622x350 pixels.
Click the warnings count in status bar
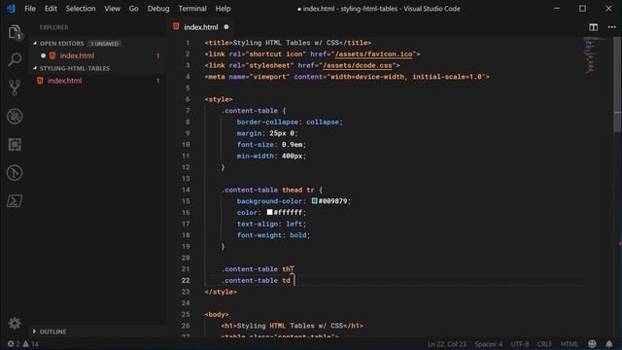click(x=30, y=344)
